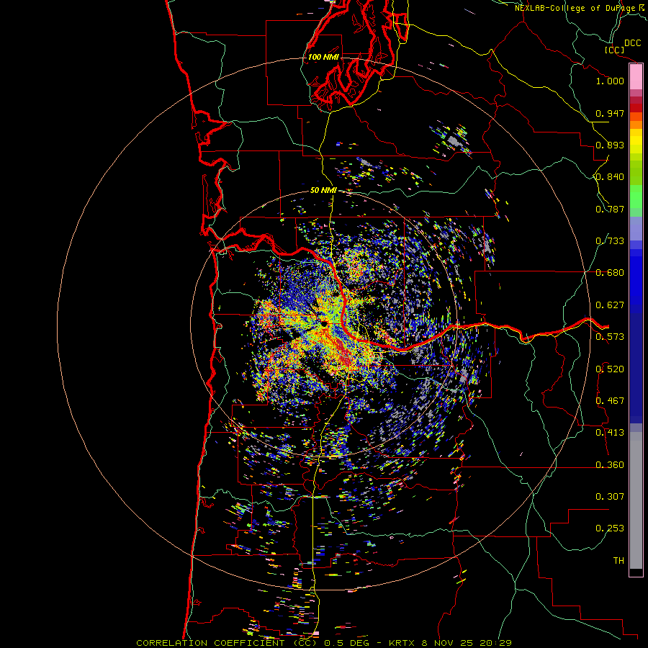Pick the gray segment of the color bar

[636, 500]
